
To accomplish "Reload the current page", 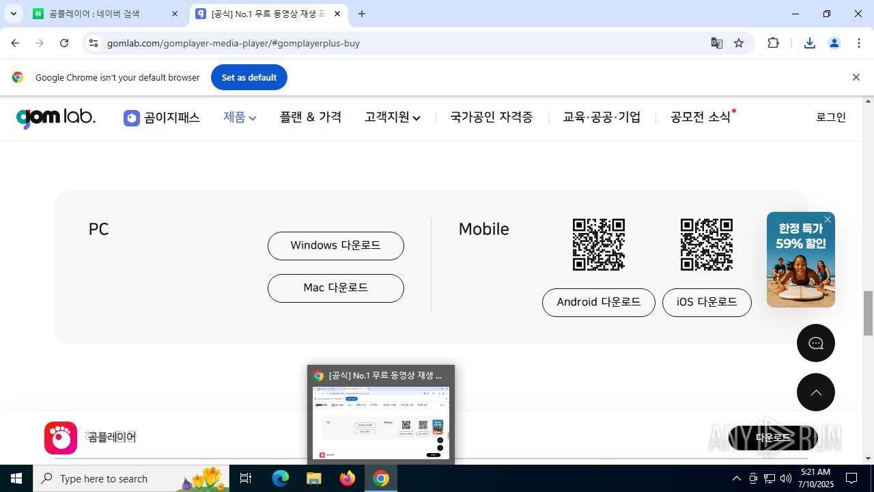I will [64, 43].
